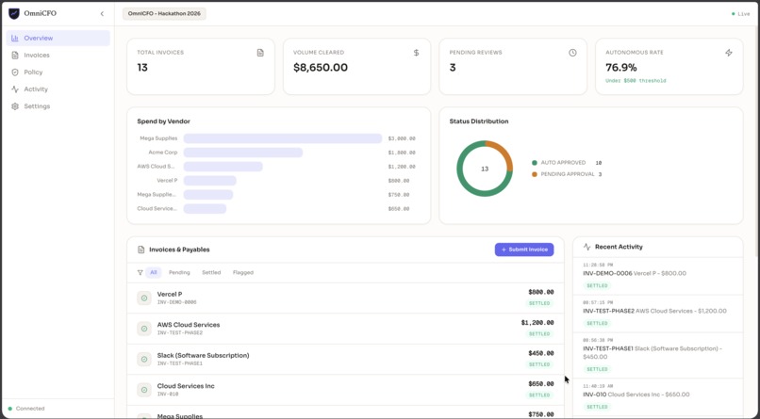Click the Settled badge on $800.00 invoice
Viewport: 760px width, 419px height.
click(x=539, y=303)
